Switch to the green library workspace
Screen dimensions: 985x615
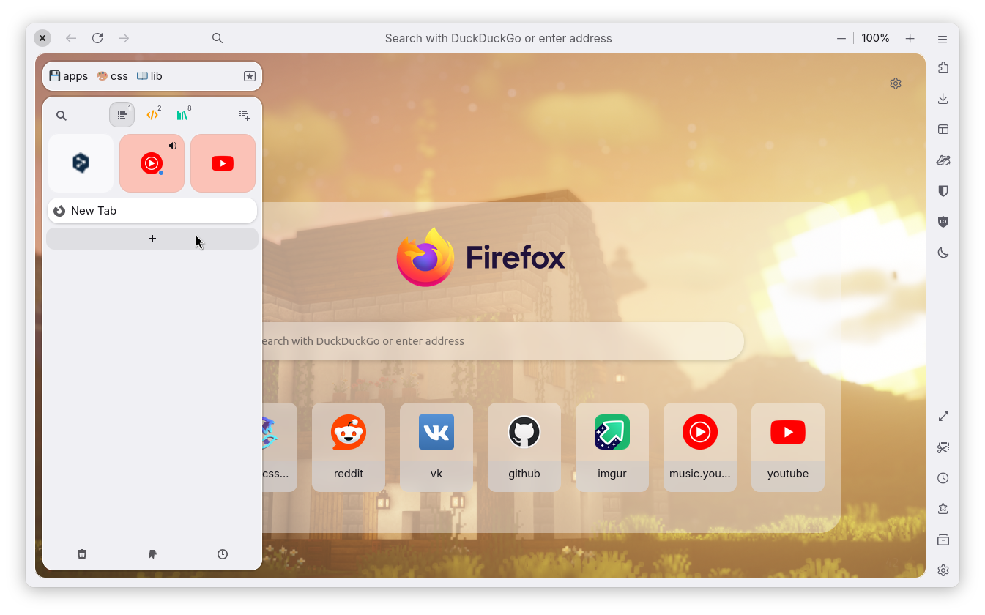(182, 115)
